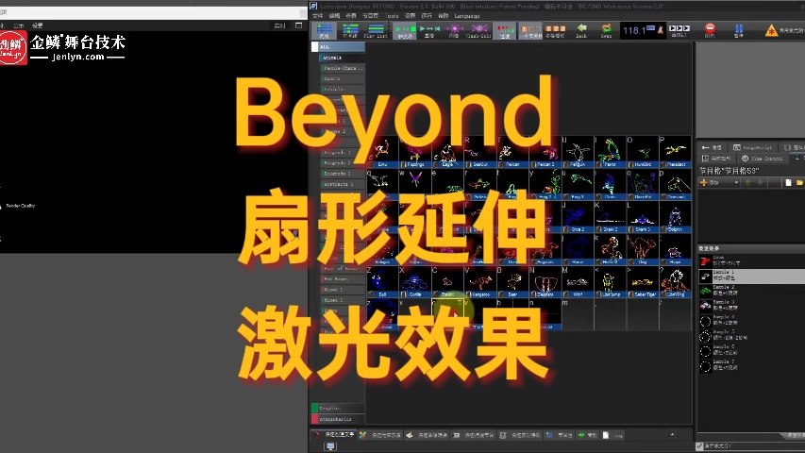Select the Gorilla cue thumbnail
This screenshot has width=805, height=453.
(415, 282)
